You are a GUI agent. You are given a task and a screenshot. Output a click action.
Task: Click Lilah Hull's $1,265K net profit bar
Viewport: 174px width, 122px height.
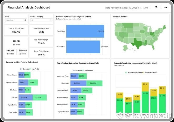[39, 97]
